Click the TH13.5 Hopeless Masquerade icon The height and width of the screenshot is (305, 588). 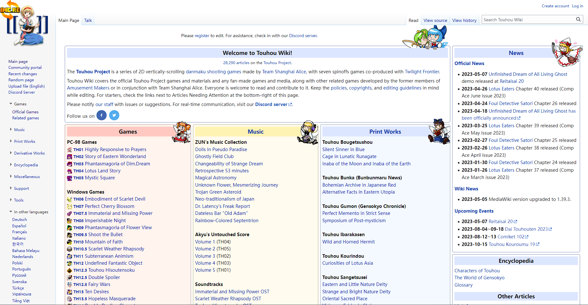tap(69, 299)
